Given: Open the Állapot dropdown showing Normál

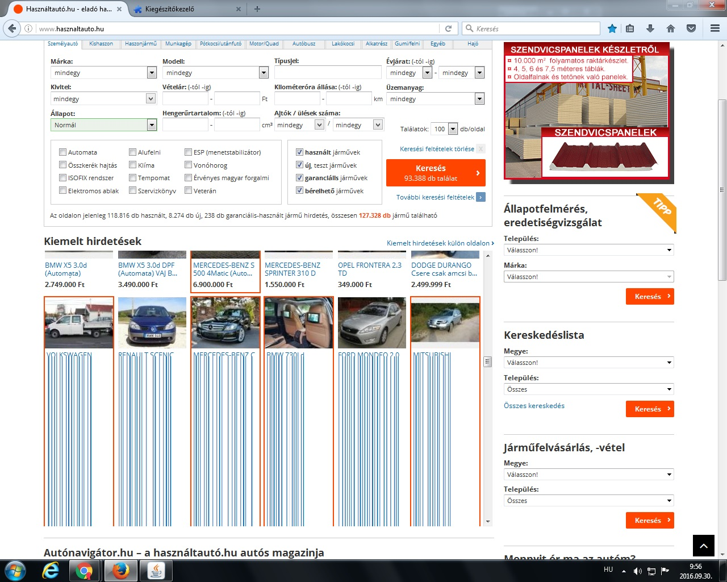Looking at the screenshot, I should [103, 125].
